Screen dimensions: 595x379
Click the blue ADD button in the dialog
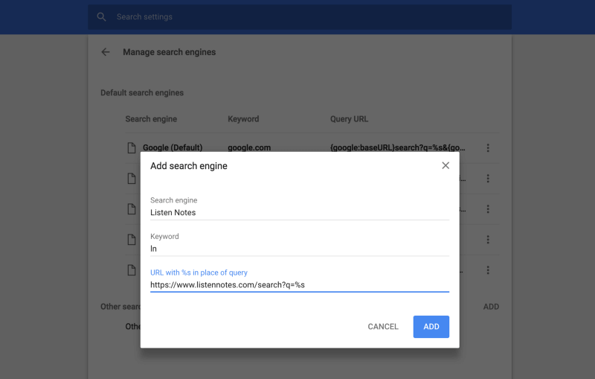(x=431, y=327)
